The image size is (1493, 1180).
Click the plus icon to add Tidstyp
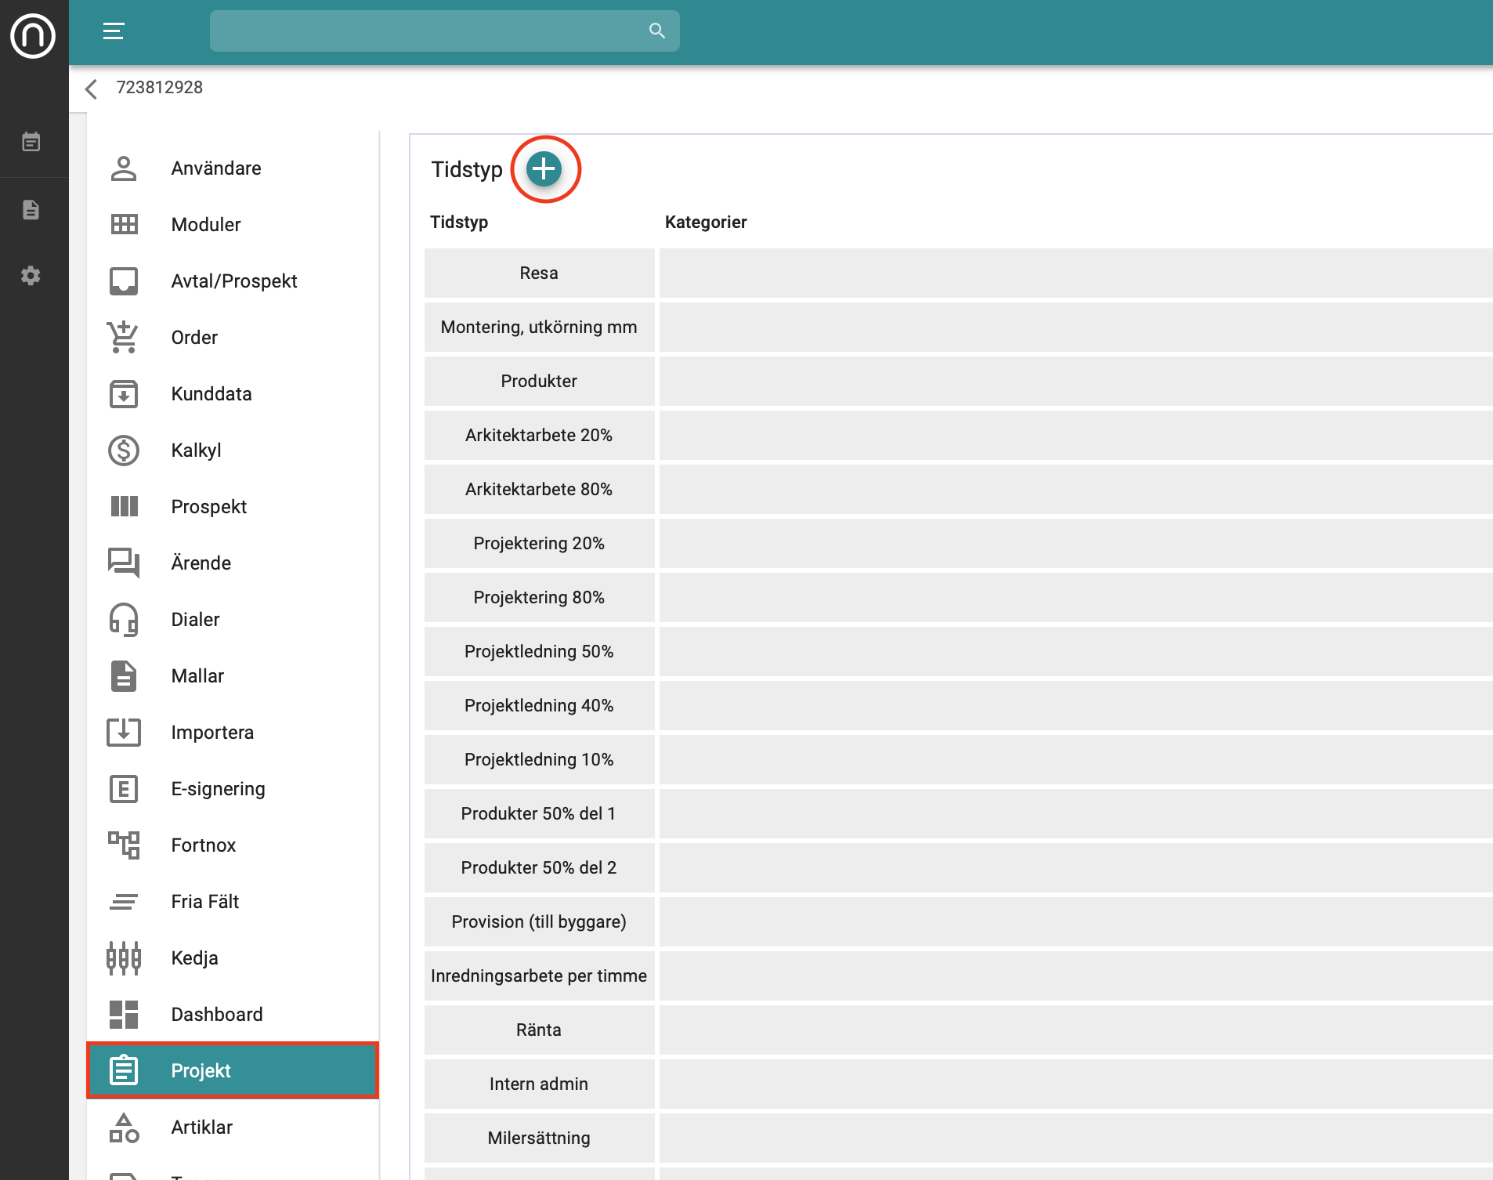click(544, 169)
